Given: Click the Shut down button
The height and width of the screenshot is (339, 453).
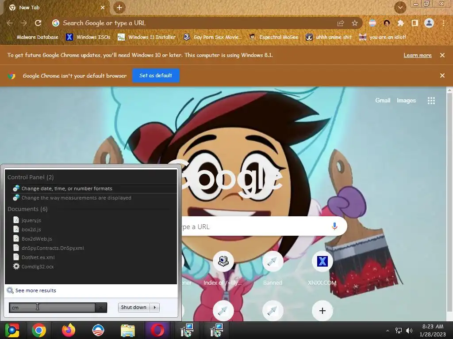Looking at the screenshot, I should pyautogui.click(x=134, y=307).
